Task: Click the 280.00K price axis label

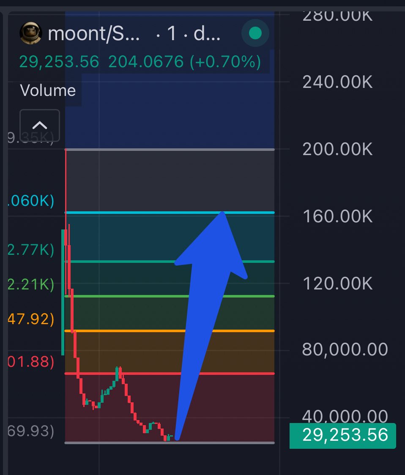Action: (337, 16)
